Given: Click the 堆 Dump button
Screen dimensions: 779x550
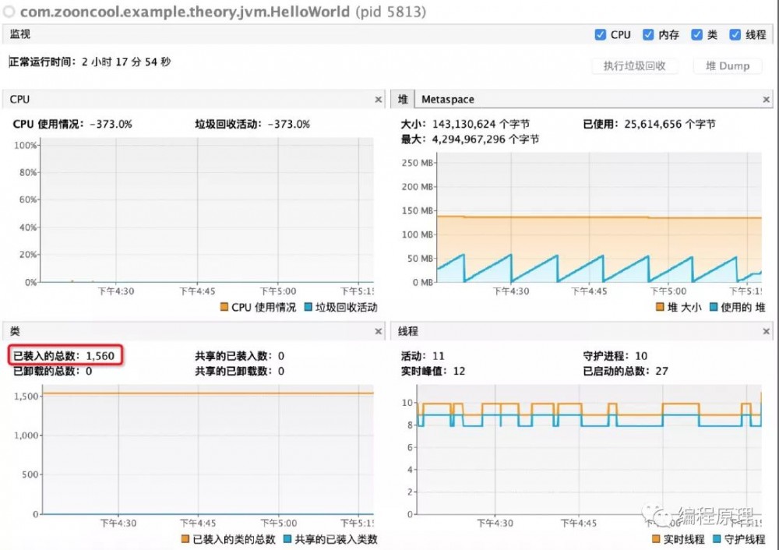Looking at the screenshot, I should 727,66.
